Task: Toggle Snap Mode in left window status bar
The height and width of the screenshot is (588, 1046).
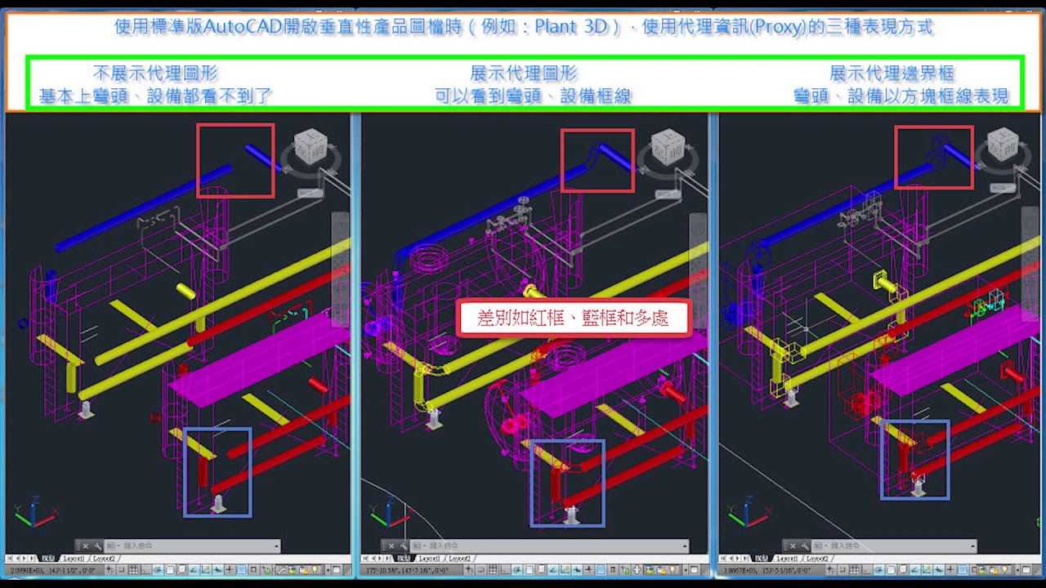Action: pos(121,570)
